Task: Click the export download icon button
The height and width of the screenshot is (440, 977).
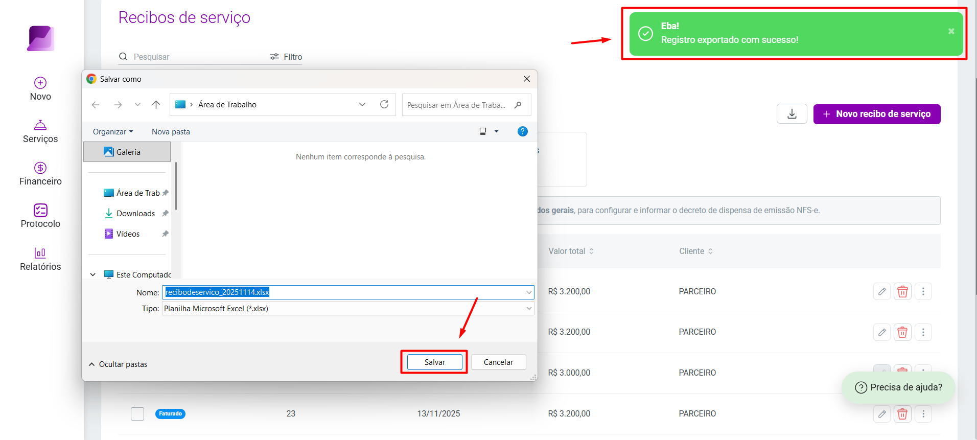Action: tap(792, 114)
